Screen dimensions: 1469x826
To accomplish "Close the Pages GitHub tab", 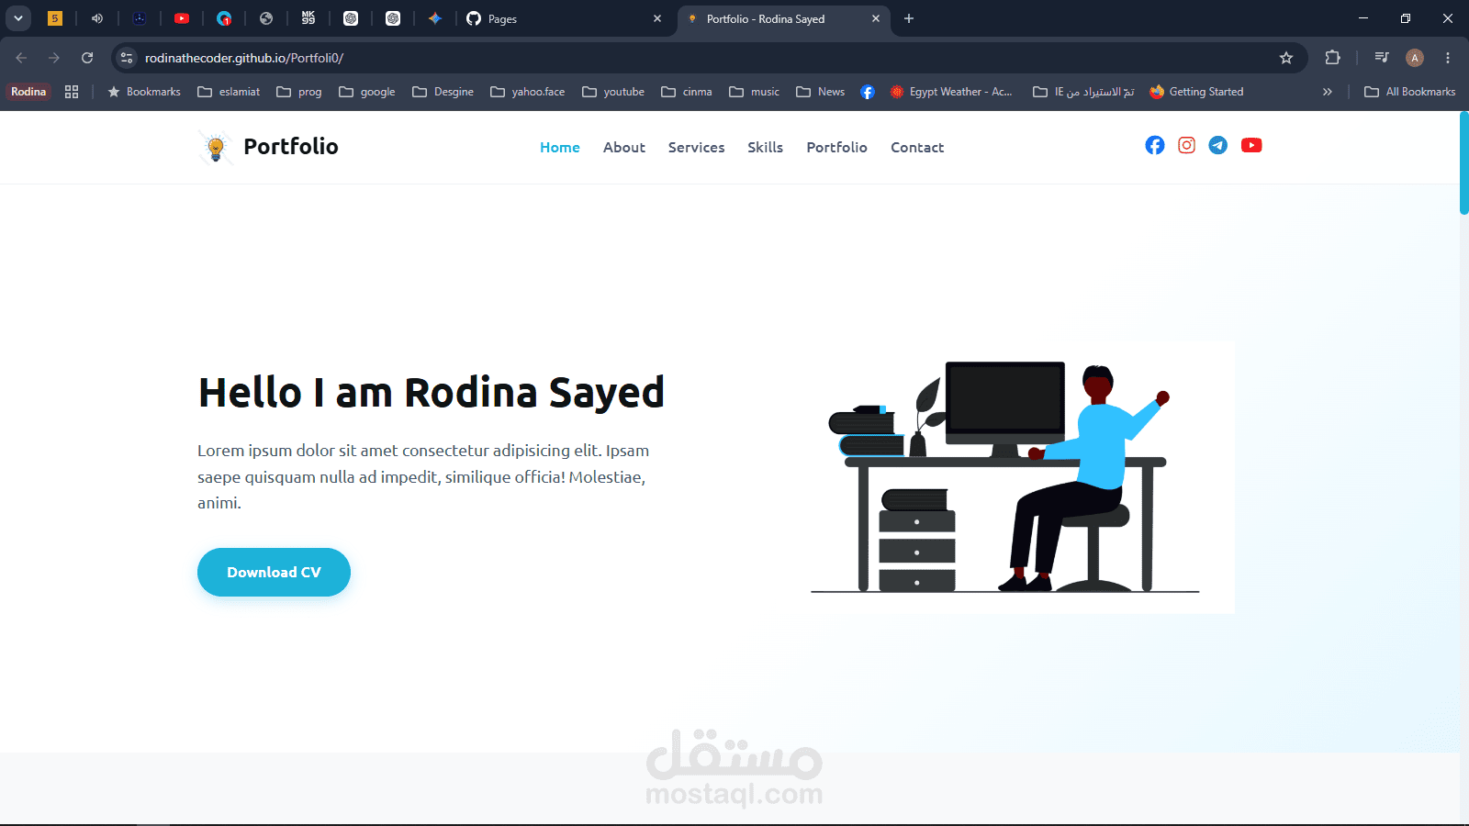I will (x=657, y=18).
